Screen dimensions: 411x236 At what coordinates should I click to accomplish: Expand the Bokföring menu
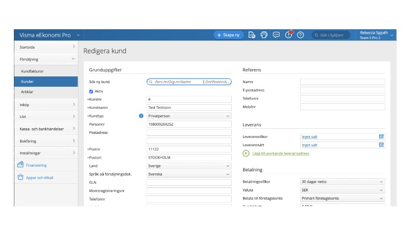pos(46,141)
